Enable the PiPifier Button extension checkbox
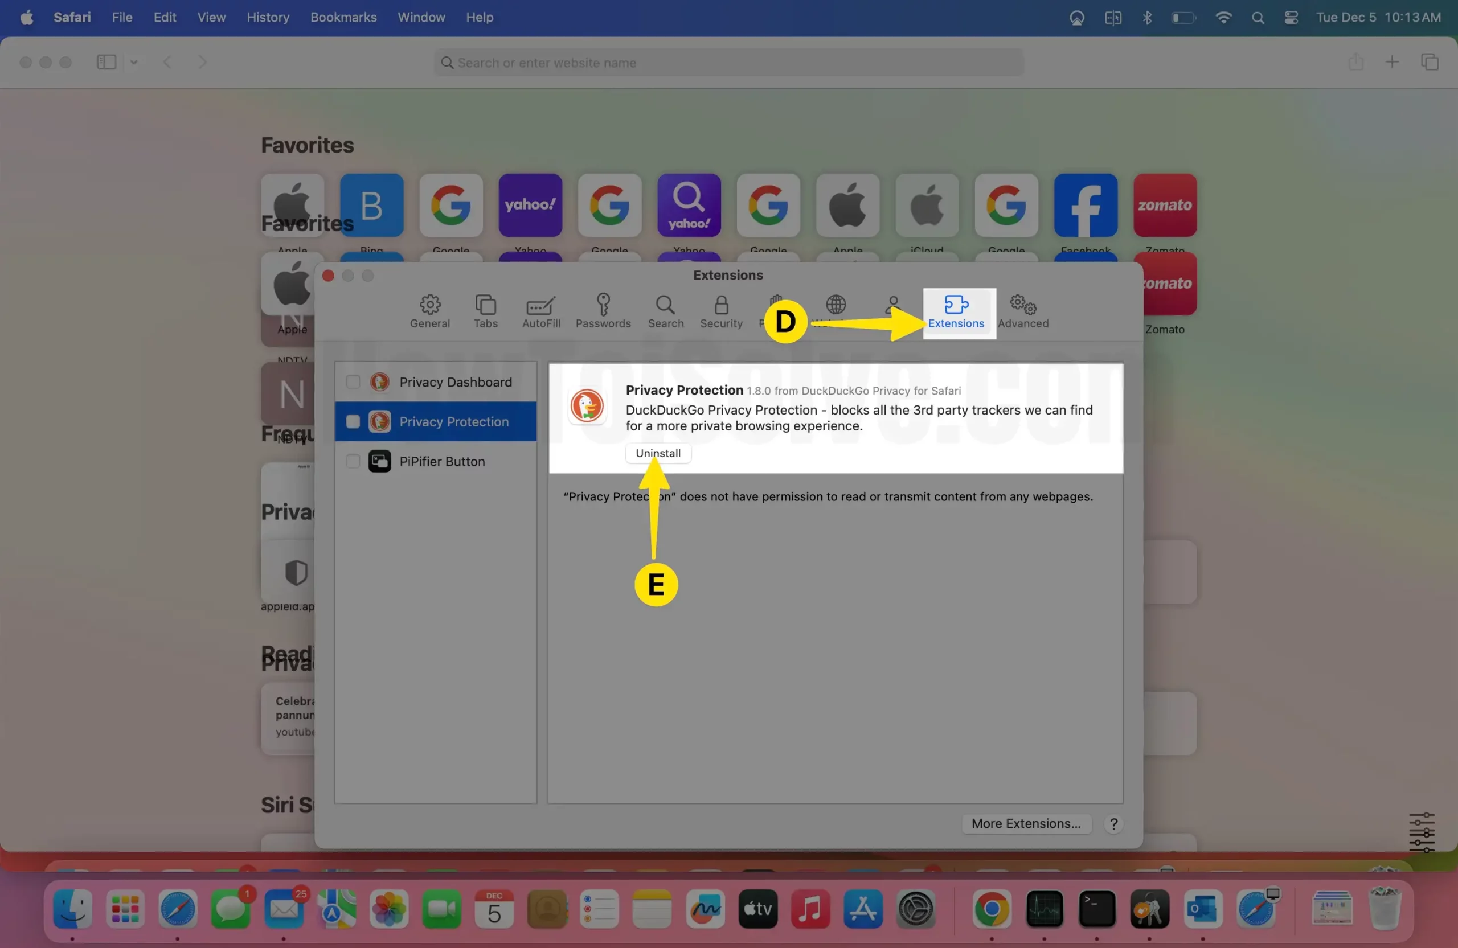The image size is (1458, 948). (x=353, y=461)
